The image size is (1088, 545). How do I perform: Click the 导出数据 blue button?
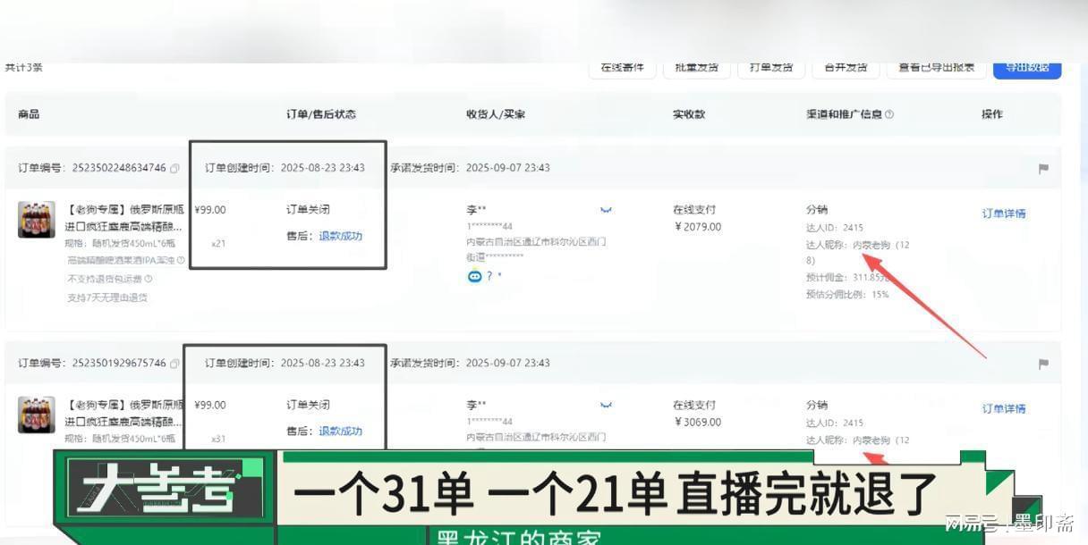tap(1026, 68)
